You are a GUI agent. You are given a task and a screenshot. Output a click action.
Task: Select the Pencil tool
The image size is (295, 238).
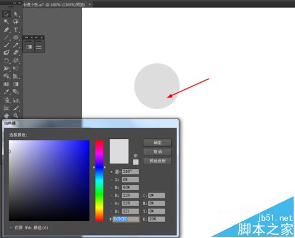[x=16, y=45]
